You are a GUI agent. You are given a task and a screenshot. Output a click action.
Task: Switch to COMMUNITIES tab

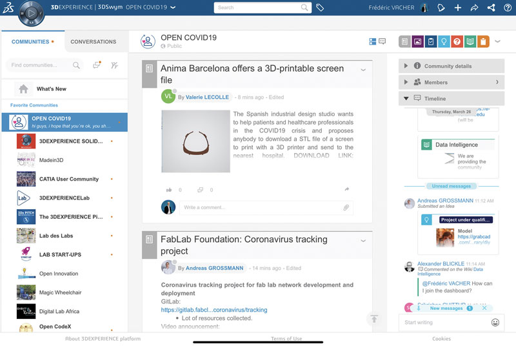tap(33, 42)
